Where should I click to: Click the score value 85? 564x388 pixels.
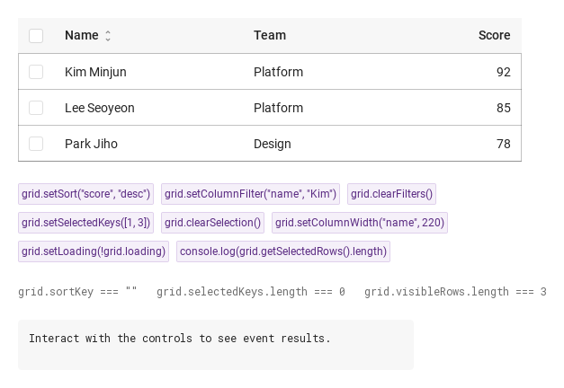tap(504, 108)
